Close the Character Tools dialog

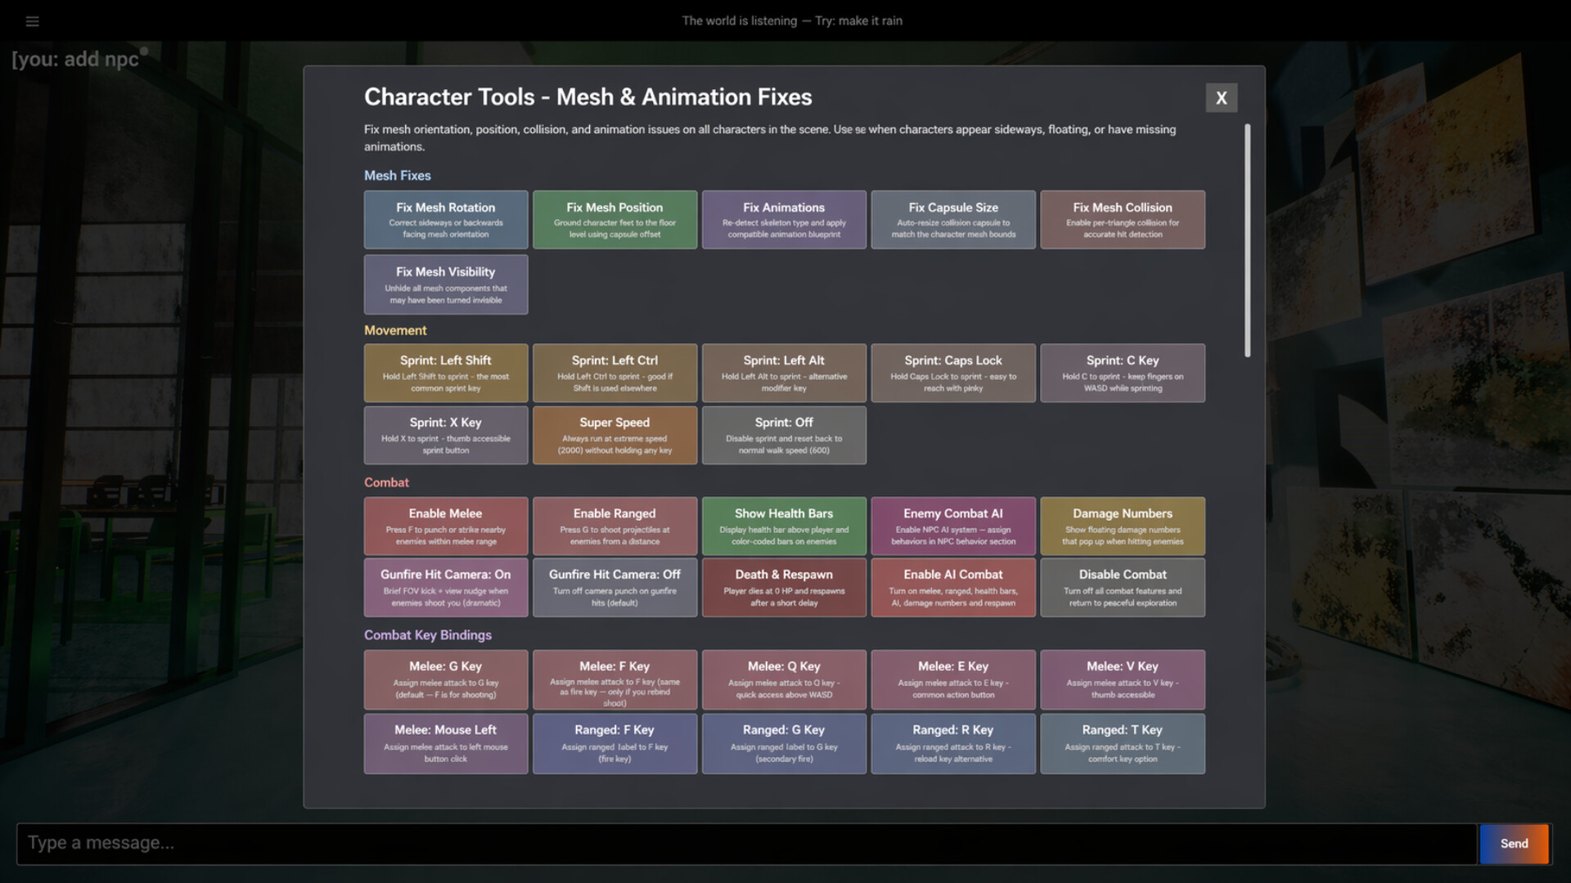tap(1221, 98)
